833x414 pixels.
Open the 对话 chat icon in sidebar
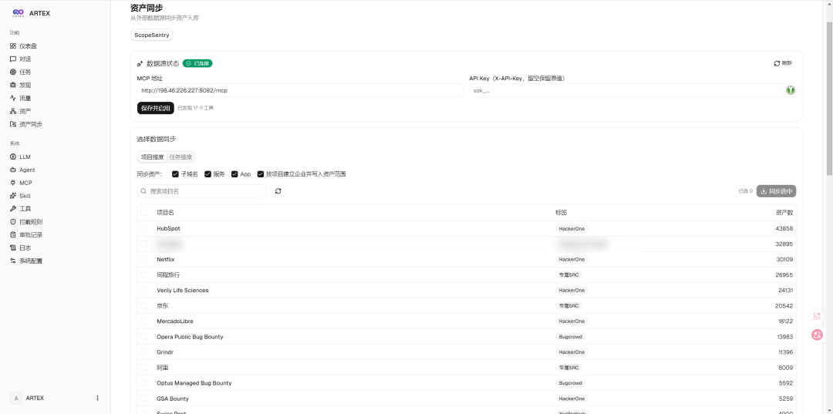(13, 59)
